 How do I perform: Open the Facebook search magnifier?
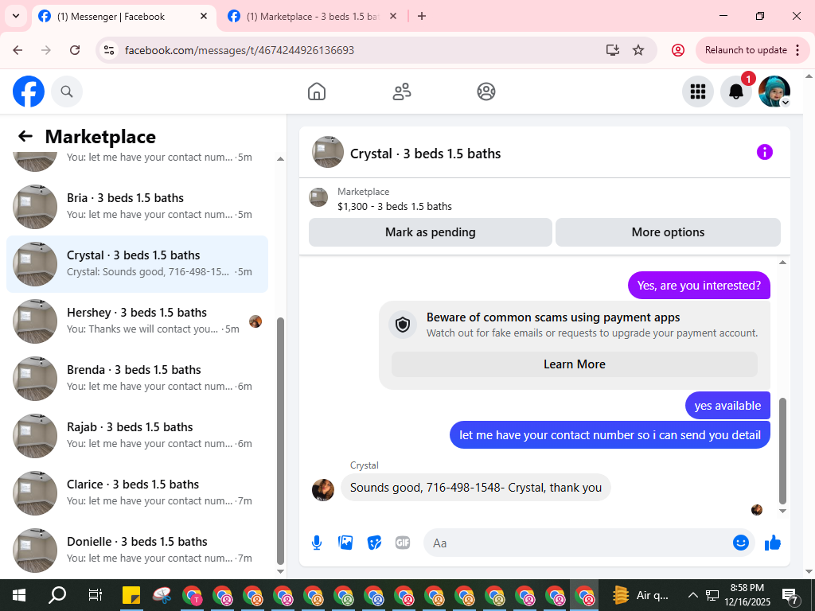click(67, 92)
